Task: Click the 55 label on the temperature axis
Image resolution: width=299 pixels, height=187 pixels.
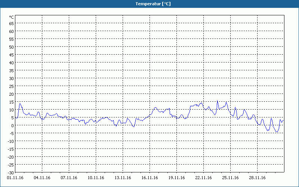Action: pyautogui.click(x=12, y=39)
